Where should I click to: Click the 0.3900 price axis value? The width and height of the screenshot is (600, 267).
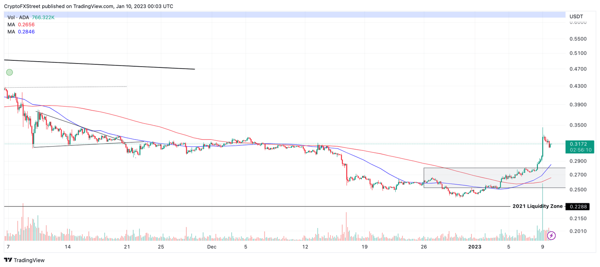[x=579, y=104]
